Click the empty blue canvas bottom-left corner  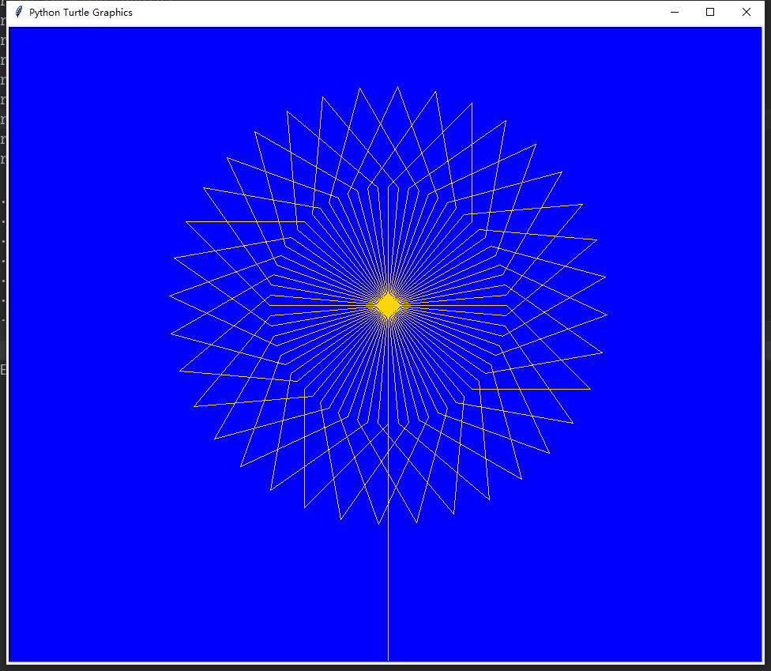pos(32,640)
